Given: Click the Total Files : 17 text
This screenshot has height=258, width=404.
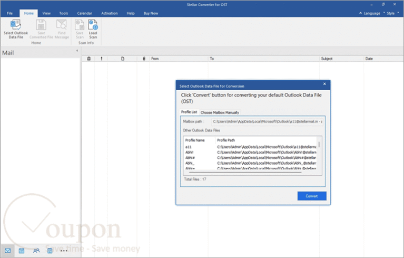Looking at the screenshot, I should point(195,179).
